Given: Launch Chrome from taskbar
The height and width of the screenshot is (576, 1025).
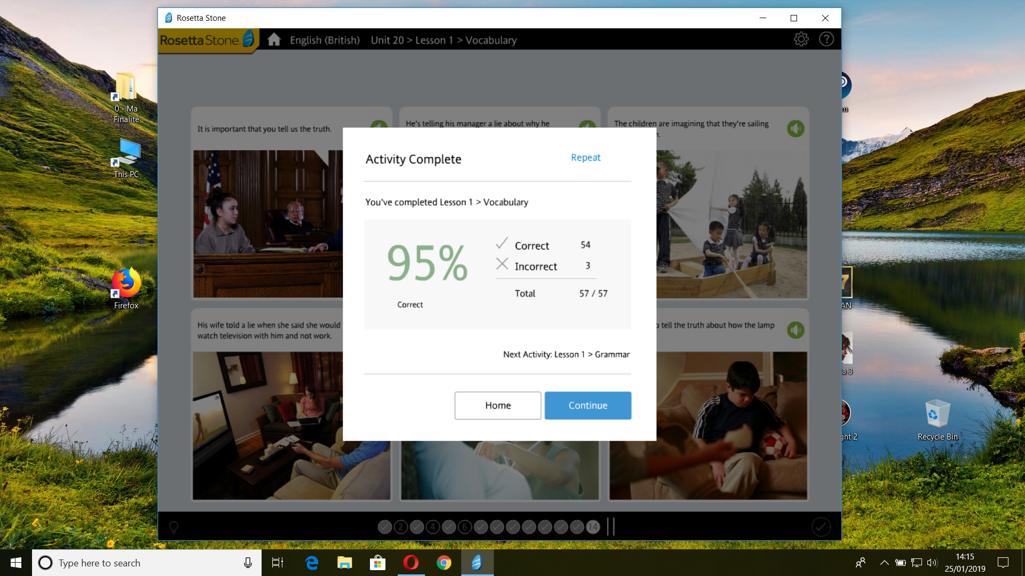Looking at the screenshot, I should [x=444, y=563].
